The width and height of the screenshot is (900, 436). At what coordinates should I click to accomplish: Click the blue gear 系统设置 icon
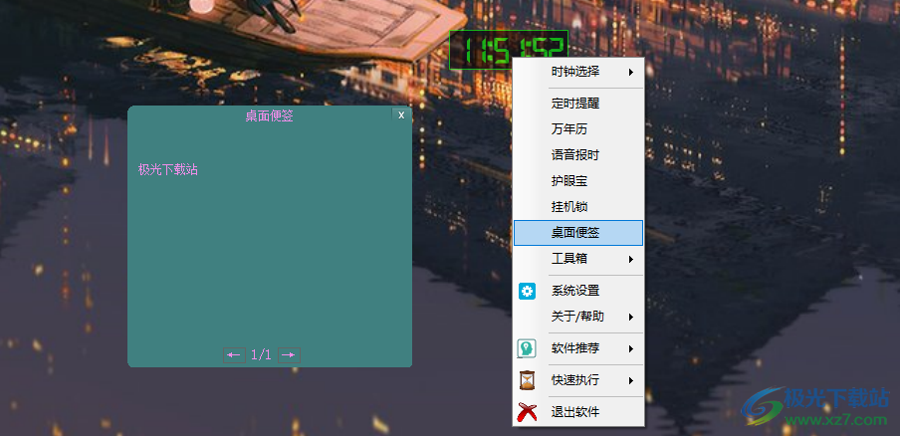[x=527, y=291]
